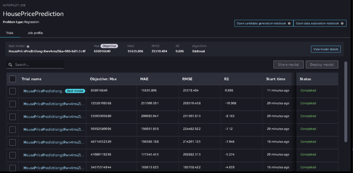The width and height of the screenshot is (353, 173).
Task: Open candidate generation notebook
Action: [264, 23]
